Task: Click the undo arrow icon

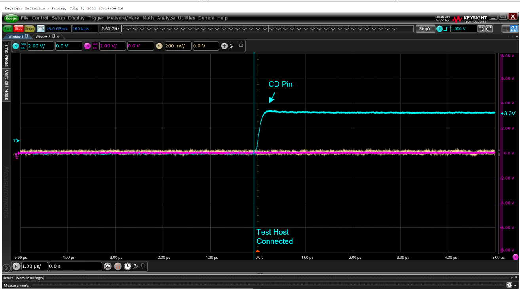Action: 481,29
